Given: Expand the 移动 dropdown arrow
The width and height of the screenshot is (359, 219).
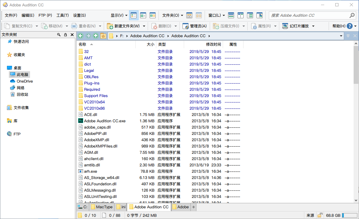Looking at the screenshot, I should point(67,26).
